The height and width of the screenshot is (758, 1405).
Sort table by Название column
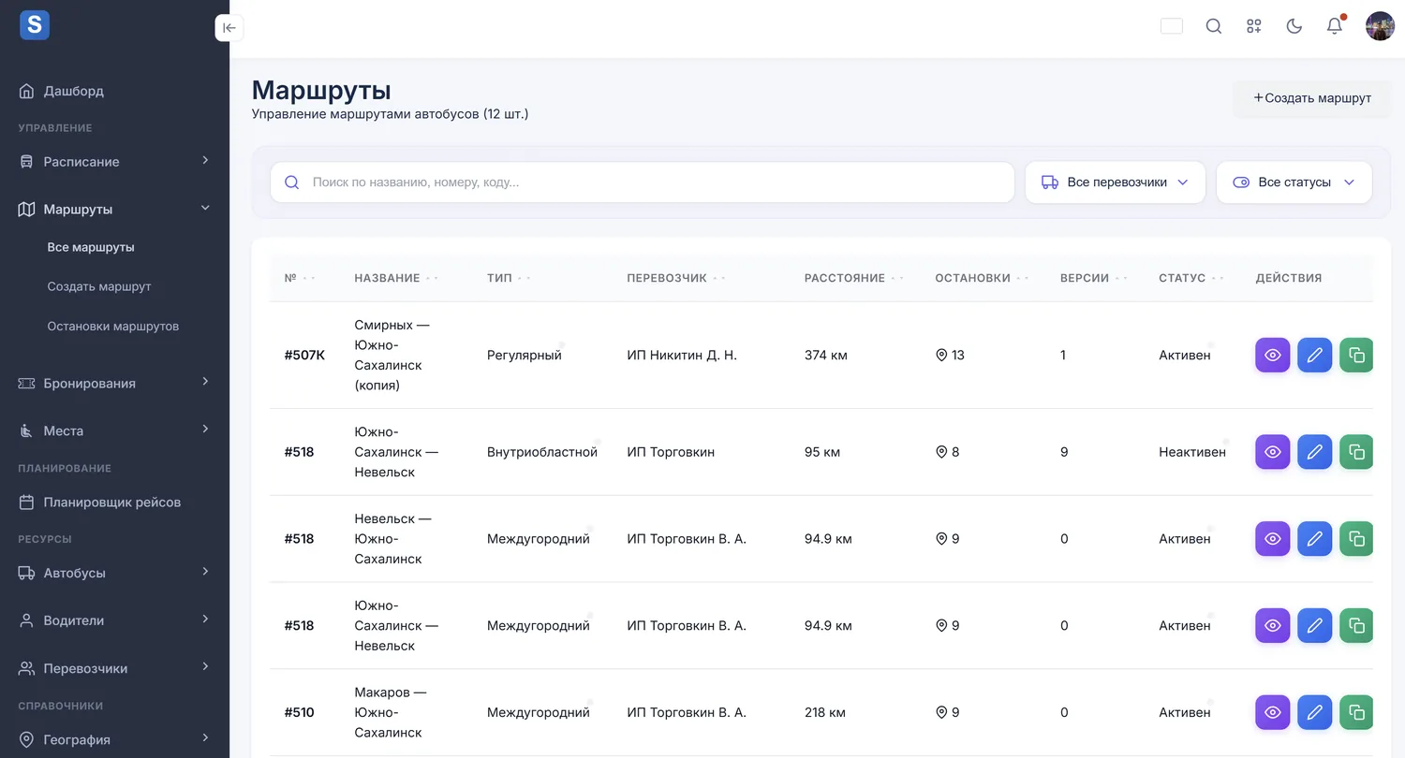click(396, 278)
